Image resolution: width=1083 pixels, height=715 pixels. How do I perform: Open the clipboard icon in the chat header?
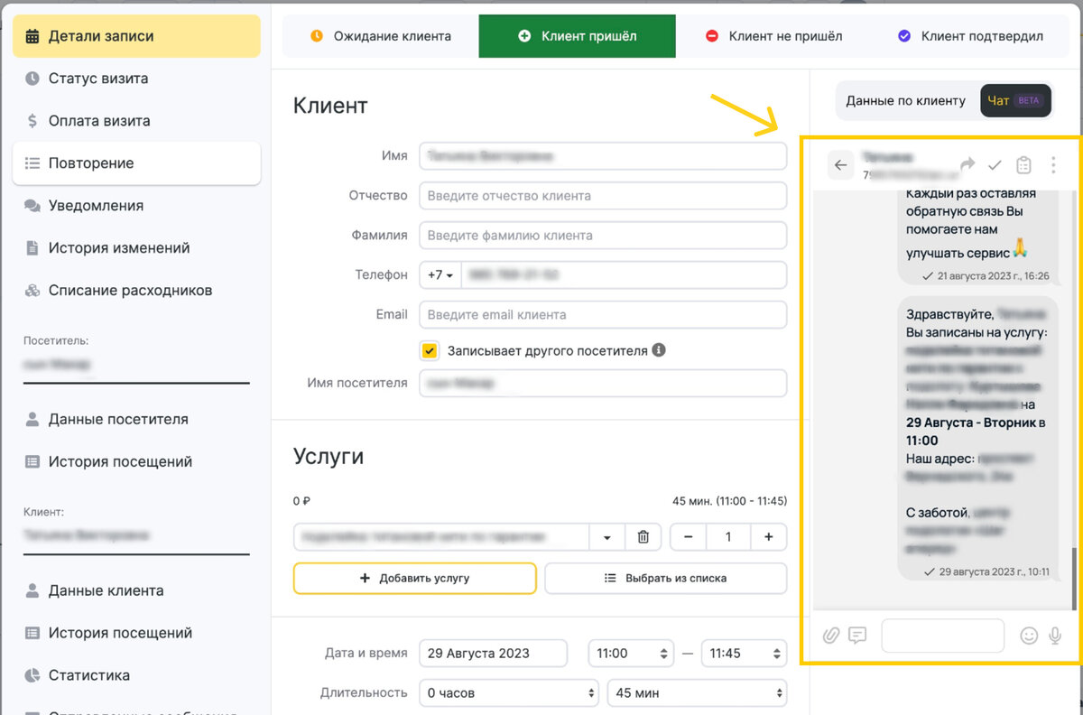[1023, 165]
